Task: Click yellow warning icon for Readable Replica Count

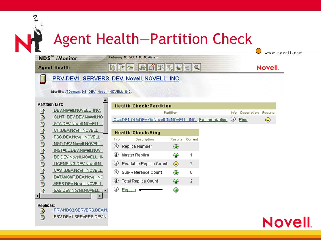Action: (x=176, y=164)
